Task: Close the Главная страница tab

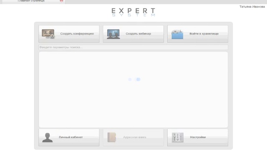Action: coord(61,1)
